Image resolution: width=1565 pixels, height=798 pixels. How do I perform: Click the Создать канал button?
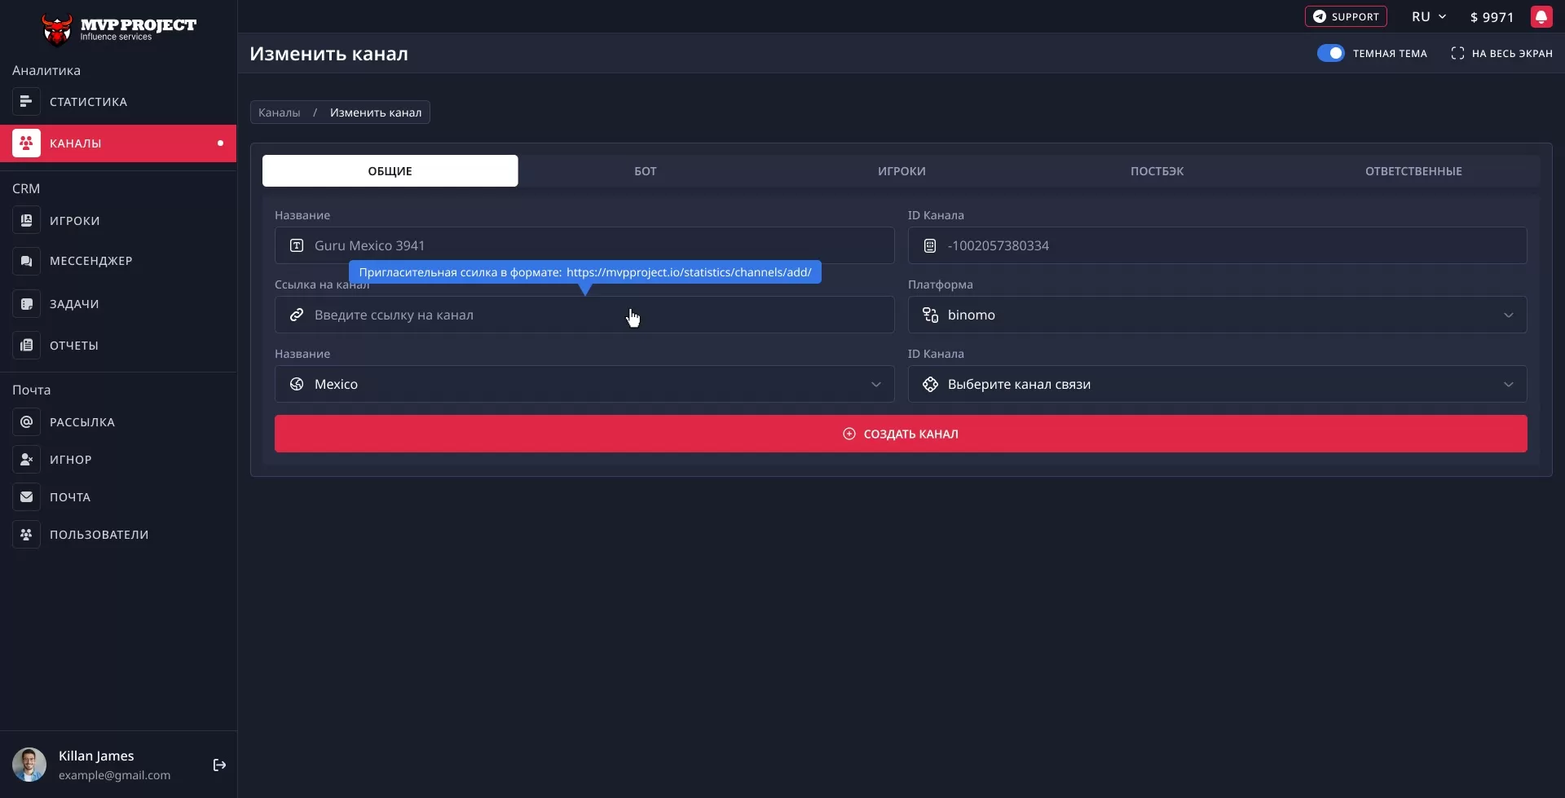tap(900, 433)
